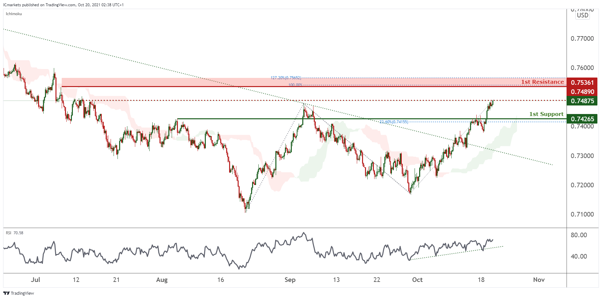Click the 0.77000 price axis label

pos(582,38)
